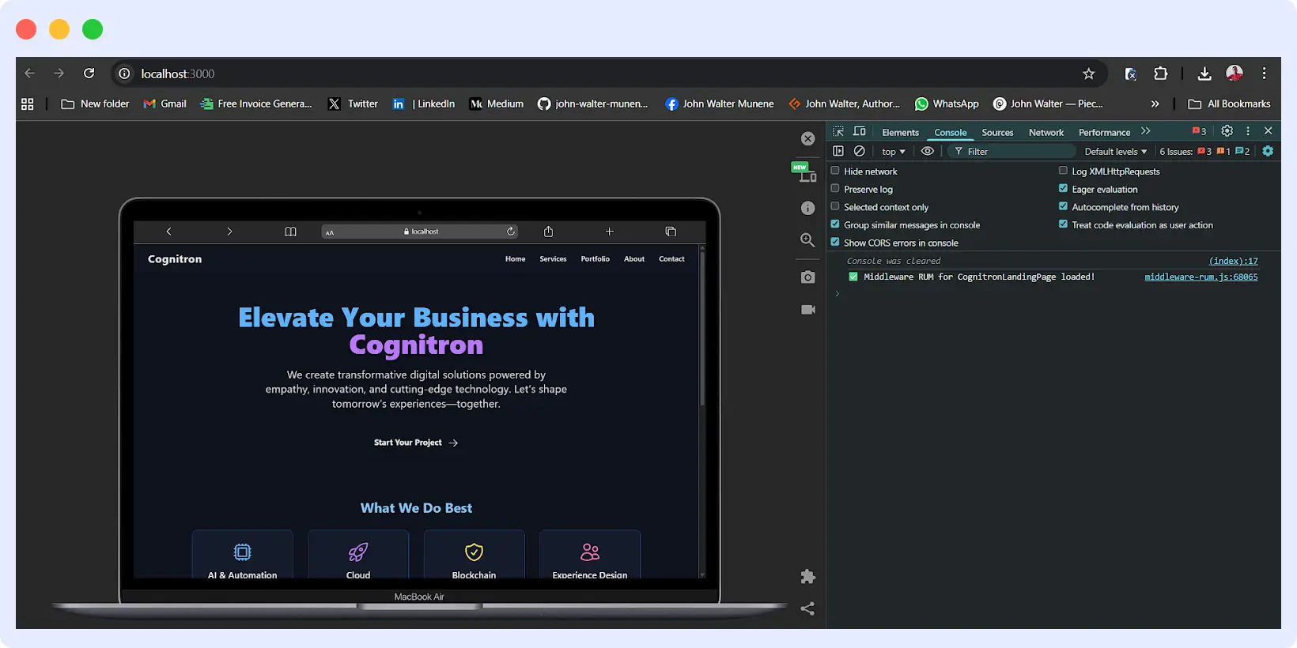Check the Preserve log option
Image resolution: width=1297 pixels, height=648 pixels.
click(x=835, y=189)
